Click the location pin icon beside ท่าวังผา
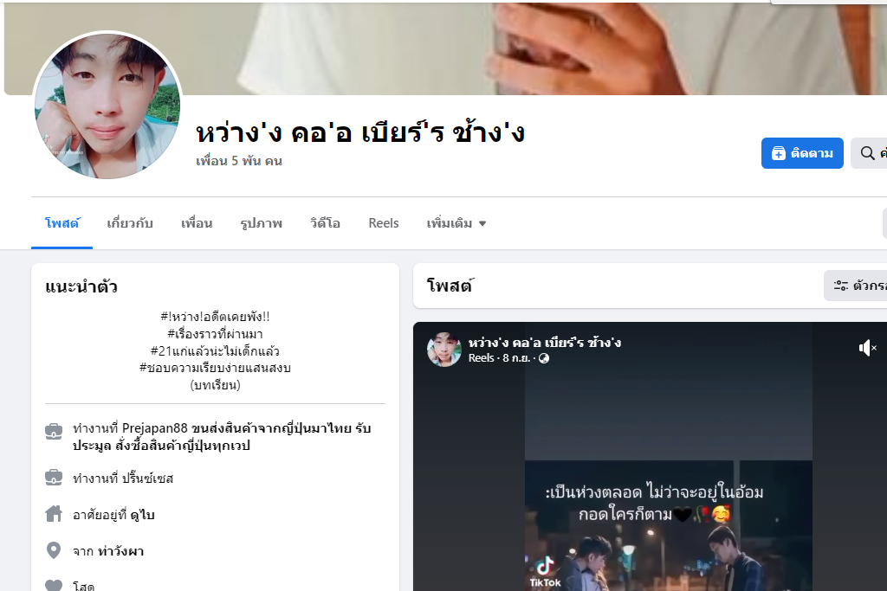The width and height of the screenshot is (887, 591). coord(54,550)
